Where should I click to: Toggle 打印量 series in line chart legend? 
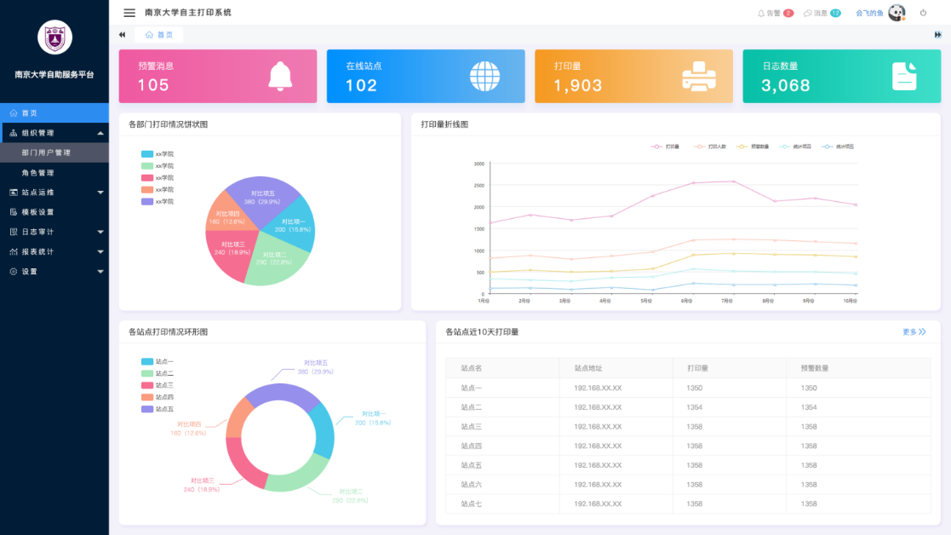[665, 147]
